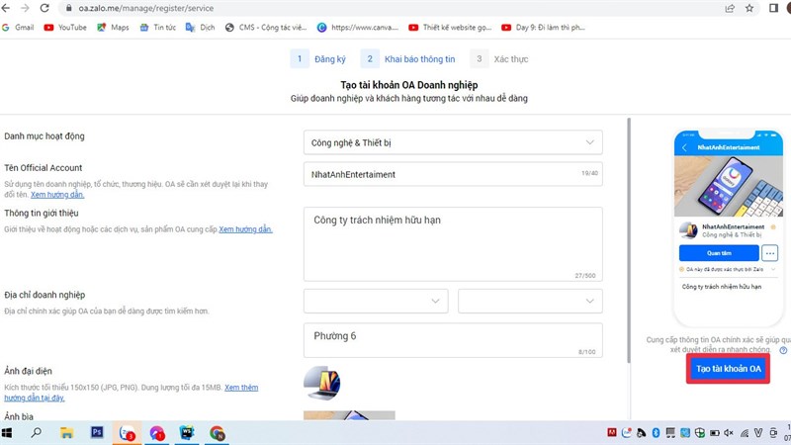791x445 pixels.
Task: Reload the Zalo OA page
Action: click(x=44, y=8)
